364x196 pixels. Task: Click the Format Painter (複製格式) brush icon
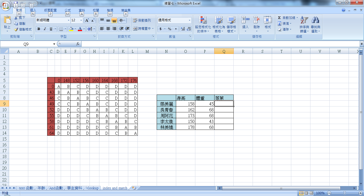[x=16, y=29]
